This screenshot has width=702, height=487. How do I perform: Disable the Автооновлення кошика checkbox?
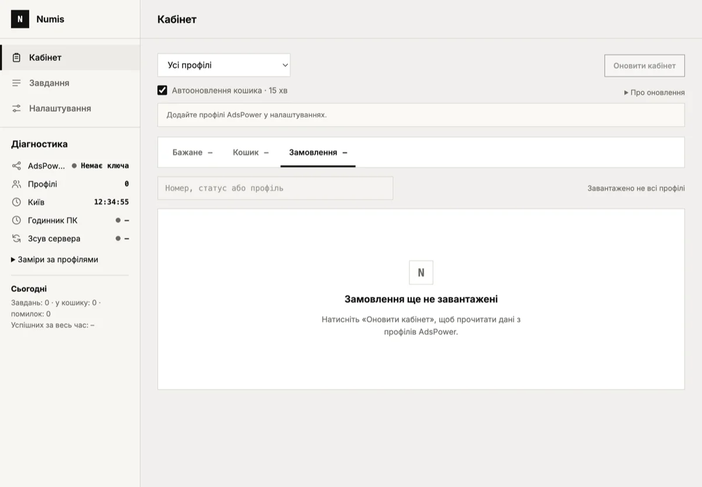tap(163, 90)
